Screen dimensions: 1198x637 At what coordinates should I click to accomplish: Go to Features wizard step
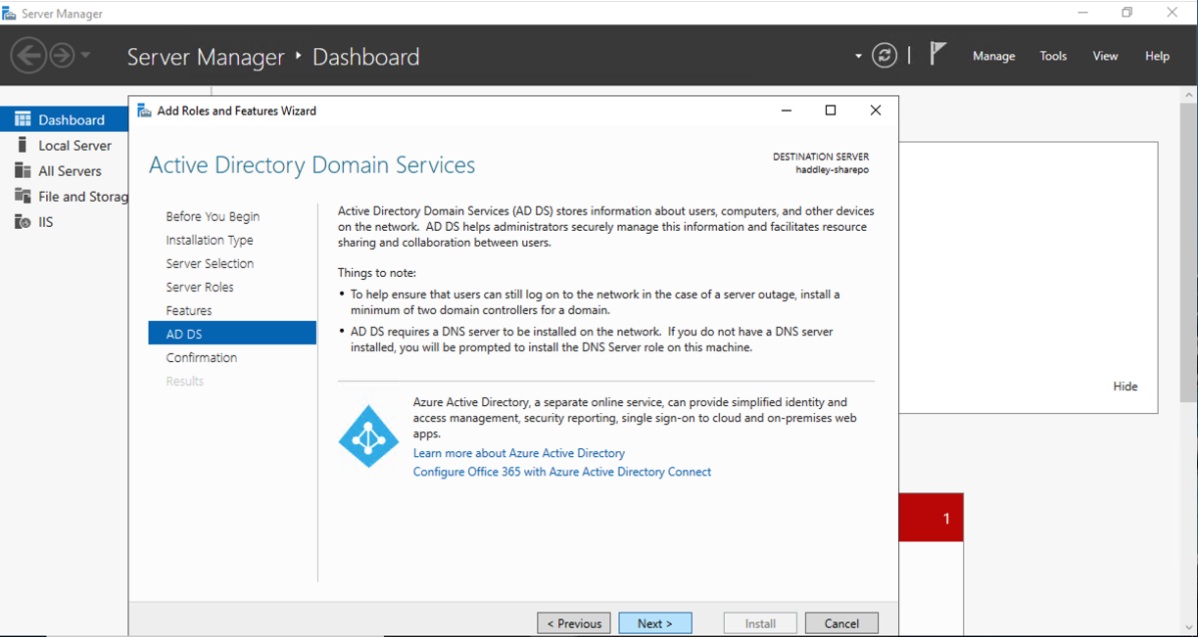click(x=189, y=310)
